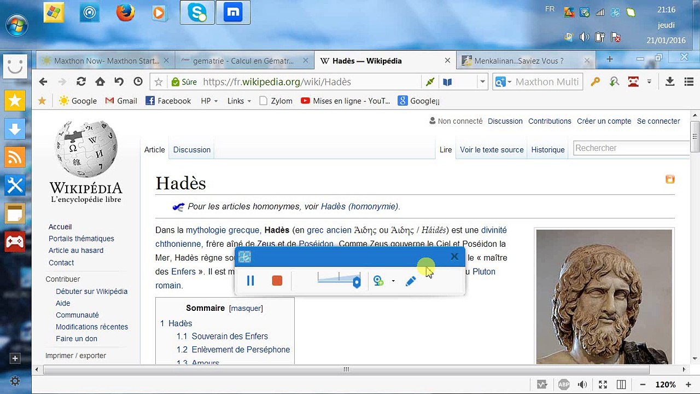700x394 pixels.
Task: Switch to gematrie Calcul tab
Action: coord(244,61)
